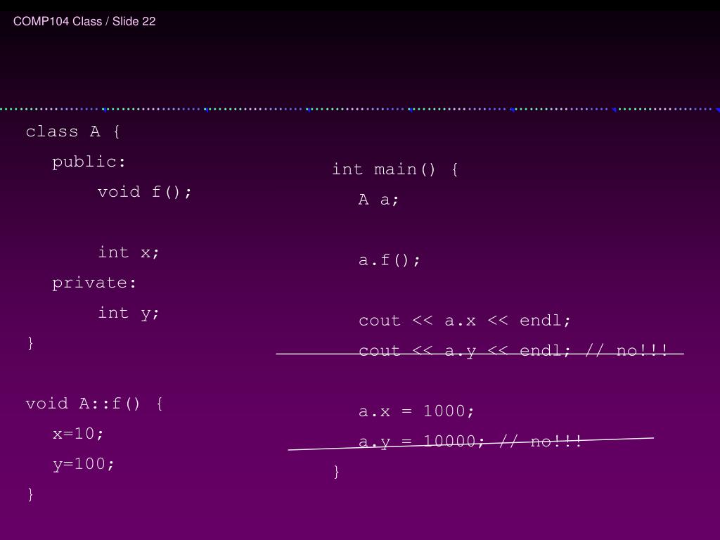Click the 'int main() {' line
This screenshot has width=720, height=540.
(395, 169)
